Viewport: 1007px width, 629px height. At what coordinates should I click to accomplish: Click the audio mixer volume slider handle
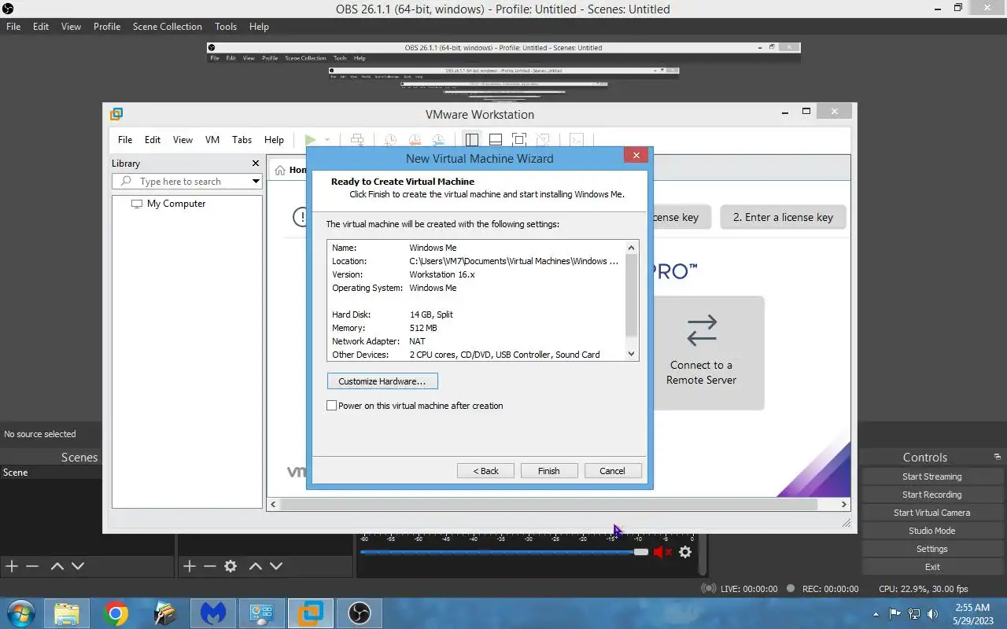tap(641, 552)
